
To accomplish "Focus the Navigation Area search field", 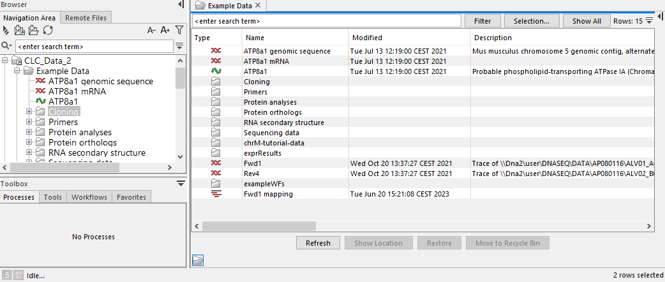I will (94, 46).
